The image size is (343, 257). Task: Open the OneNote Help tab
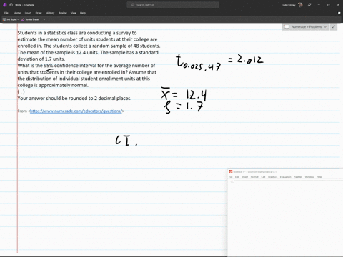[x=83, y=13]
